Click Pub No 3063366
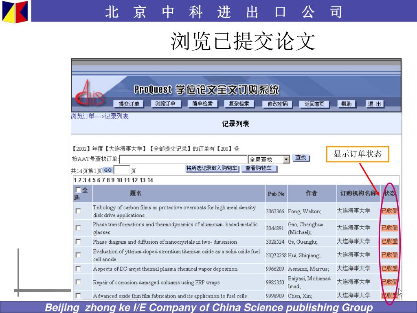 [275, 212]
